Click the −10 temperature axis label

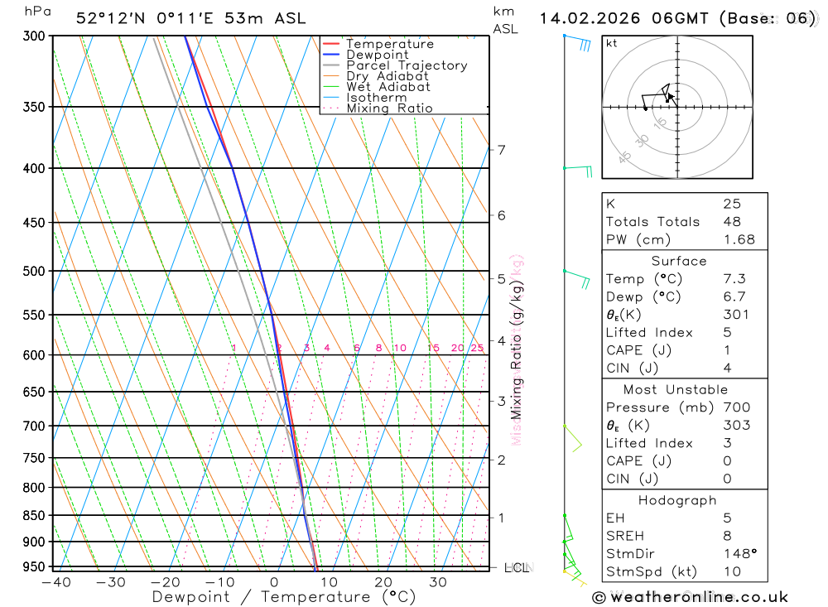(x=219, y=582)
